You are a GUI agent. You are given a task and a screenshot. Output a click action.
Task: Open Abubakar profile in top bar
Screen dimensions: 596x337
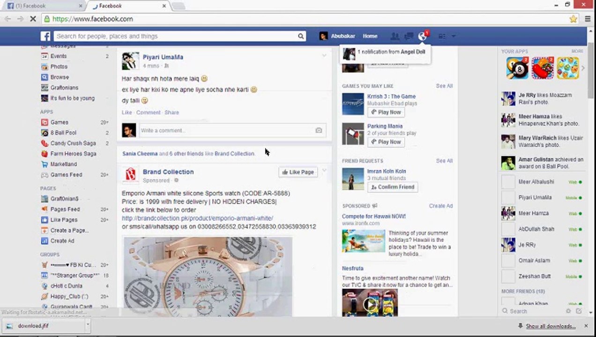pyautogui.click(x=337, y=36)
